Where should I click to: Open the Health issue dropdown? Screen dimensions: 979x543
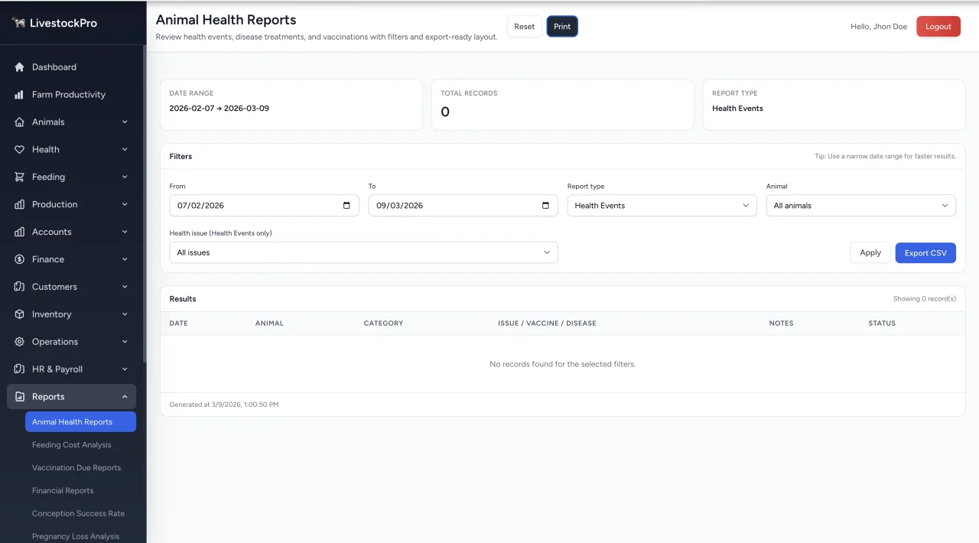pos(363,252)
